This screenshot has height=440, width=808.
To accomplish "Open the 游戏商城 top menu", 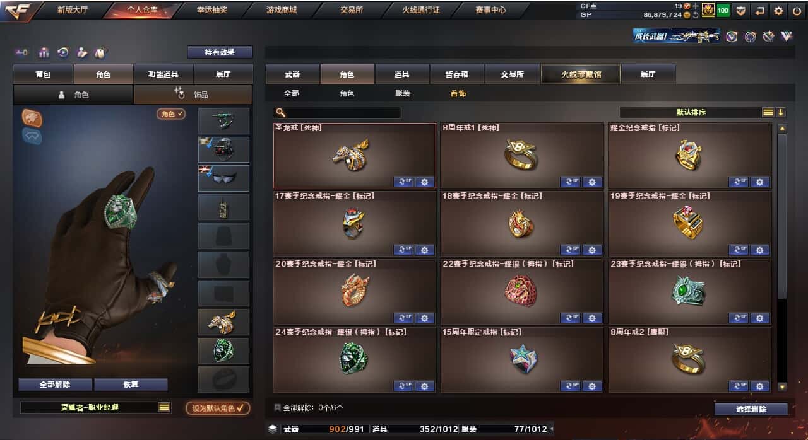I will coord(281,9).
